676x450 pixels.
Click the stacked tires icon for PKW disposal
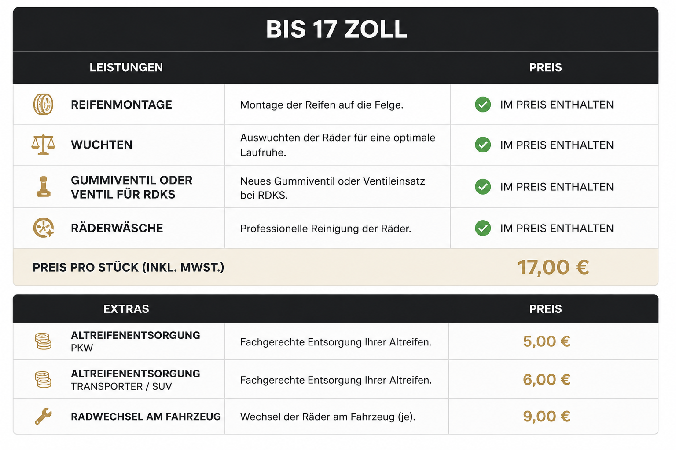click(43, 341)
